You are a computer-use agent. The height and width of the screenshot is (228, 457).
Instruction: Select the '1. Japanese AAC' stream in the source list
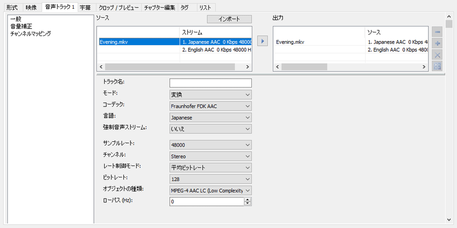pos(216,42)
